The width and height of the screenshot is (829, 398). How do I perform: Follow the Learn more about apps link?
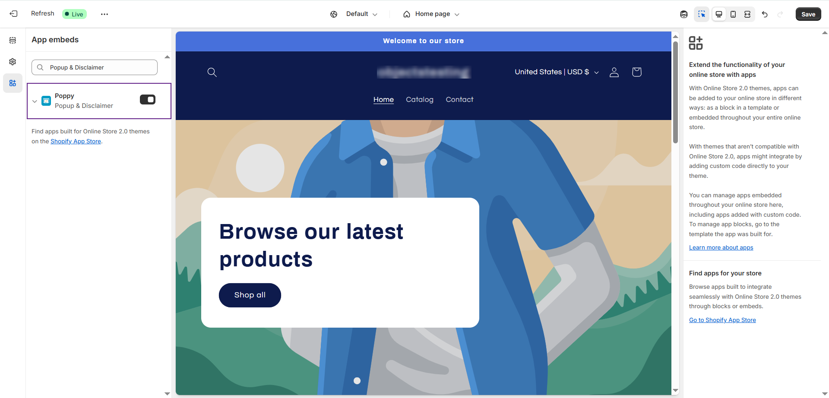pos(721,247)
